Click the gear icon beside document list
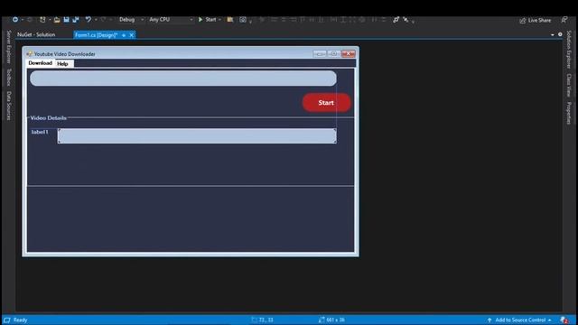 point(560,34)
